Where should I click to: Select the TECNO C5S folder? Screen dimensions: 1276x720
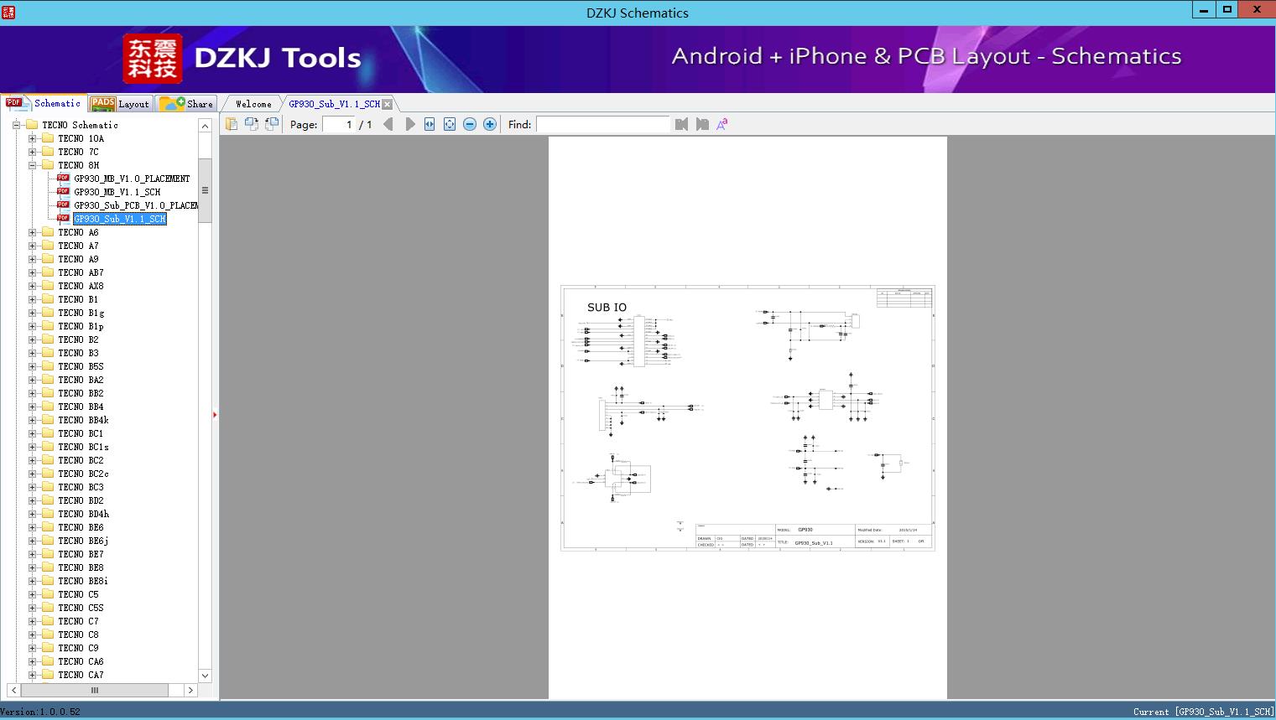click(x=81, y=608)
